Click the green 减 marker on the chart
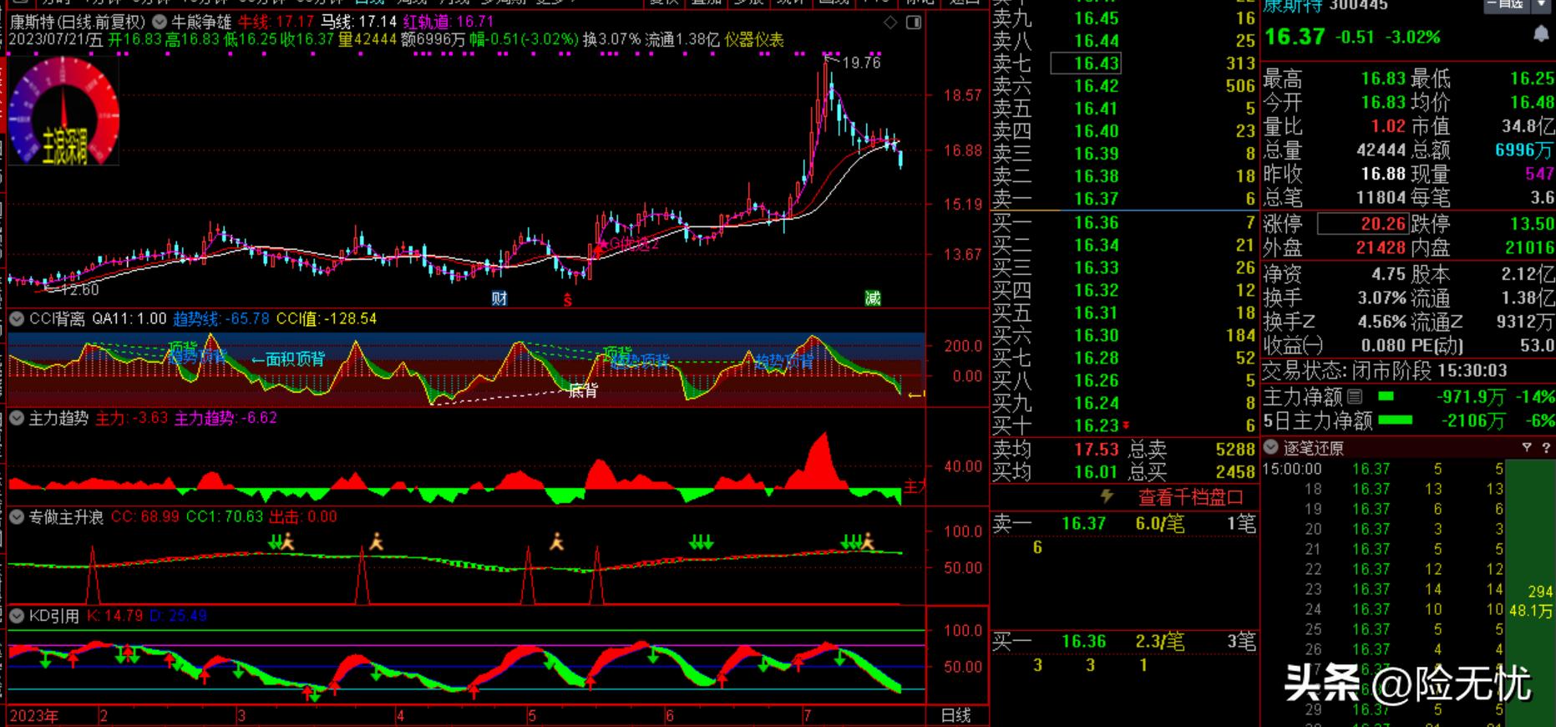Image resolution: width=1556 pixels, height=727 pixels. click(x=873, y=298)
